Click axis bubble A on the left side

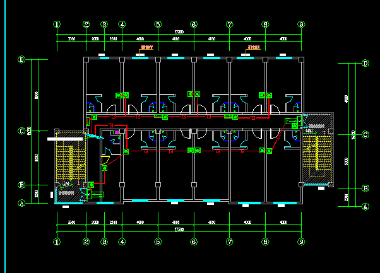click(21, 203)
